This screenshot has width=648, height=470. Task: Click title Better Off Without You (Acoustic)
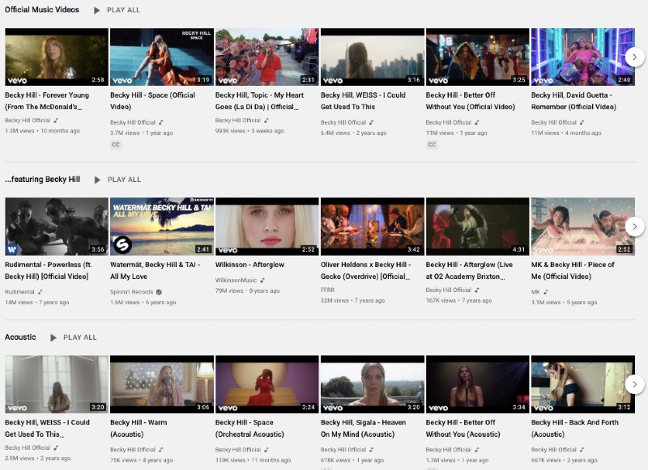point(463,428)
